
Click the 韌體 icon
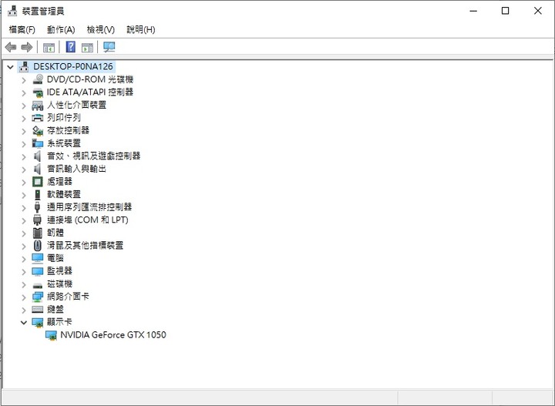click(38, 233)
